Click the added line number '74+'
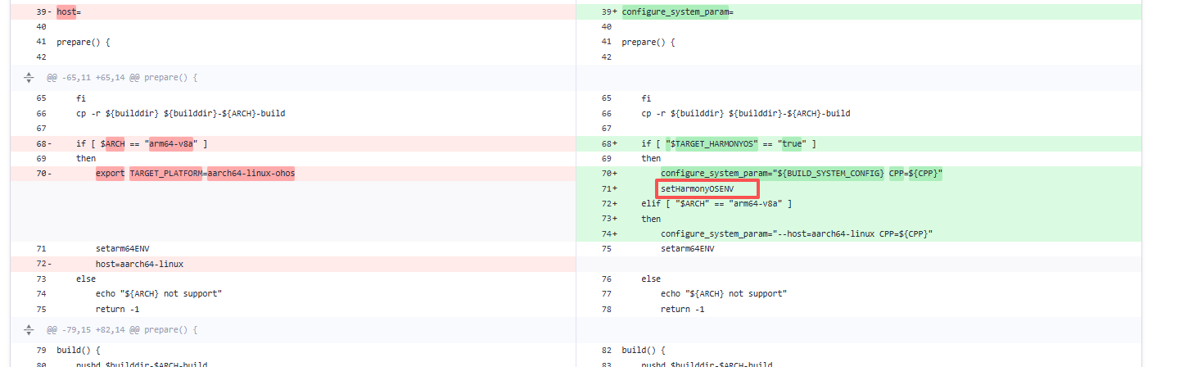This screenshot has width=1202, height=367. [608, 233]
